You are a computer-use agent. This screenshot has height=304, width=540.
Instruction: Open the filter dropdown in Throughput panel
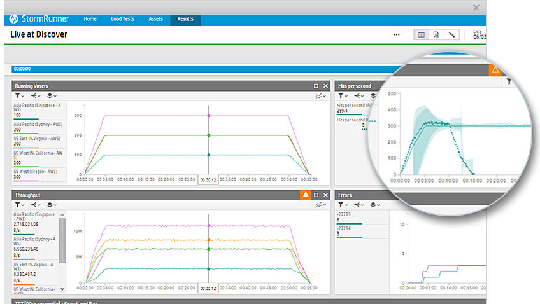tap(19, 205)
